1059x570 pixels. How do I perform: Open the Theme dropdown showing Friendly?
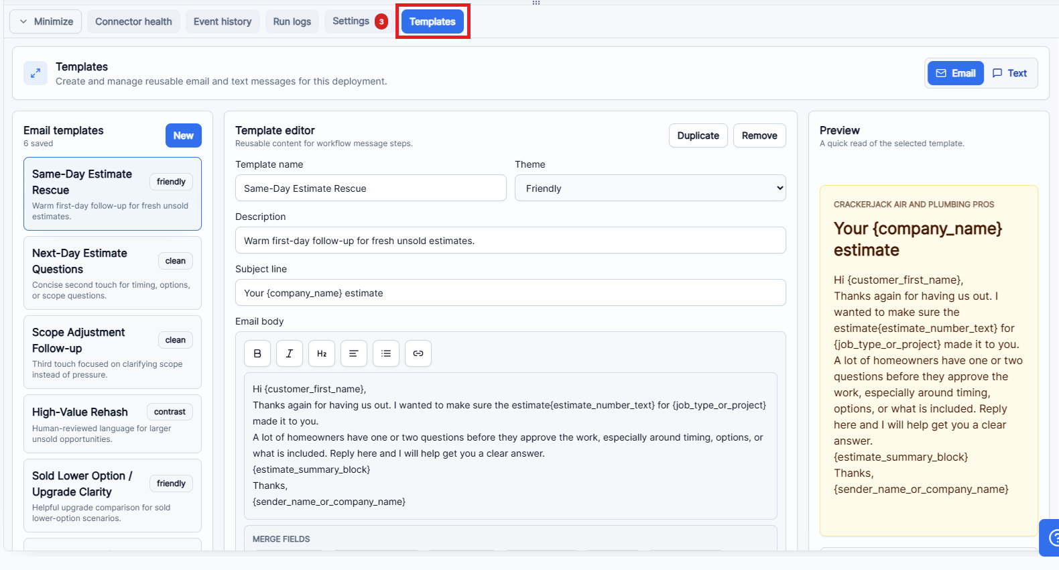click(650, 188)
